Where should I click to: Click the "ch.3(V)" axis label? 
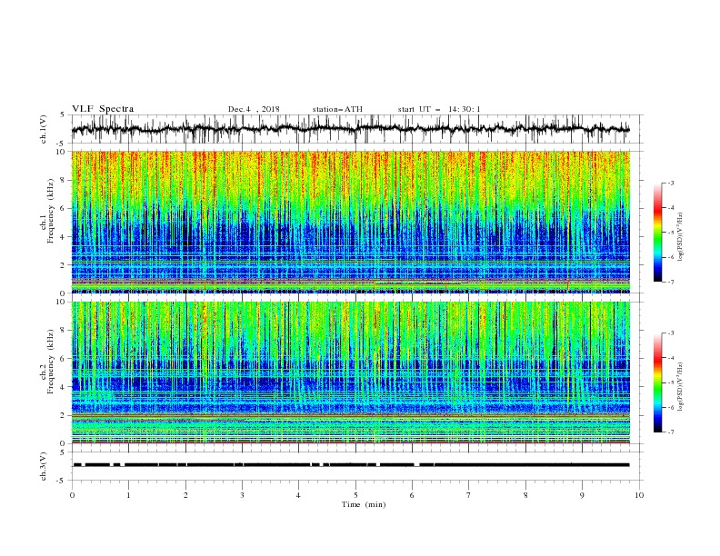(x=44, y=466)
